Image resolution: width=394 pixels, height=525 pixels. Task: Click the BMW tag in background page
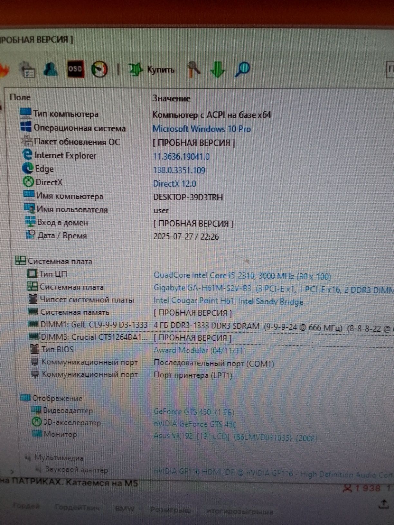[125, 508]
